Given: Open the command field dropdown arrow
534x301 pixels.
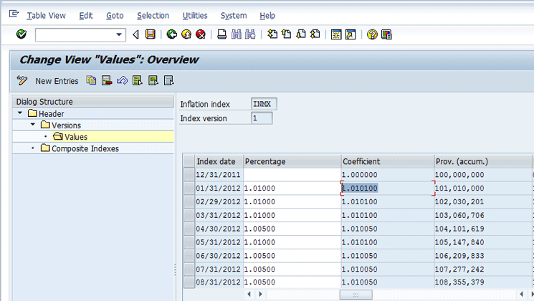Looking at the screenshot, I should click(120, 34).
